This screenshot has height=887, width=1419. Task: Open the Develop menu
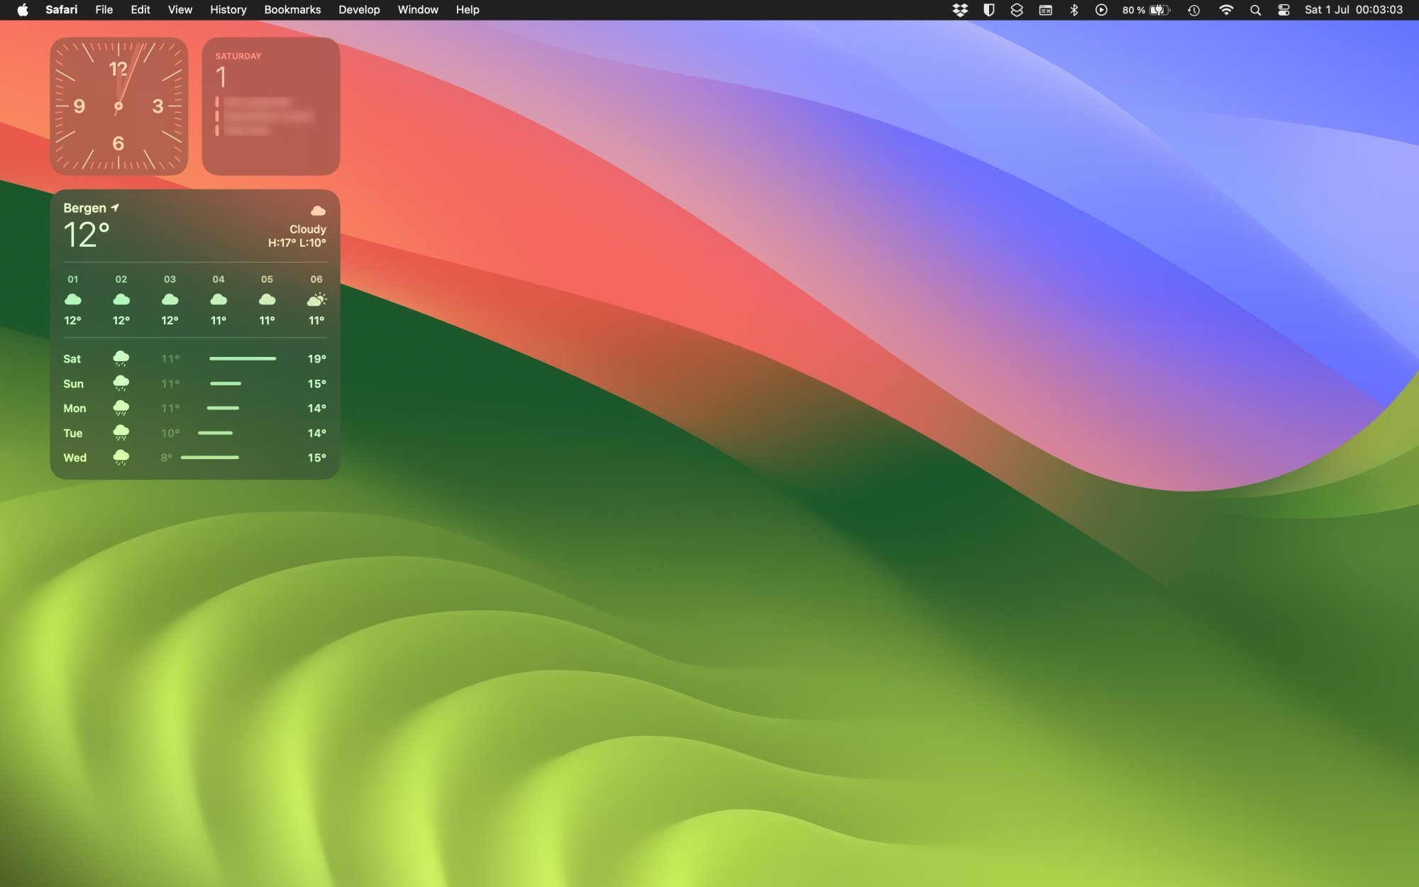pyautogui.click(x=359, y=10)
